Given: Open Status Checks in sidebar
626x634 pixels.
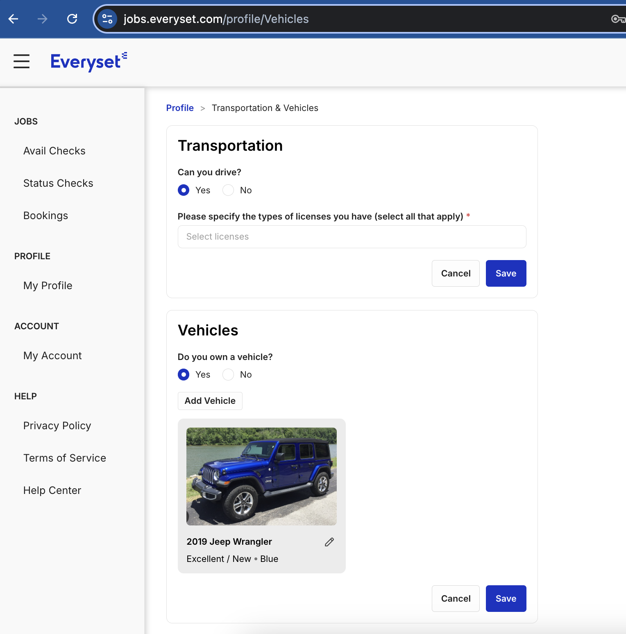Looking at the screenshot, I should (x=58, y=183).
